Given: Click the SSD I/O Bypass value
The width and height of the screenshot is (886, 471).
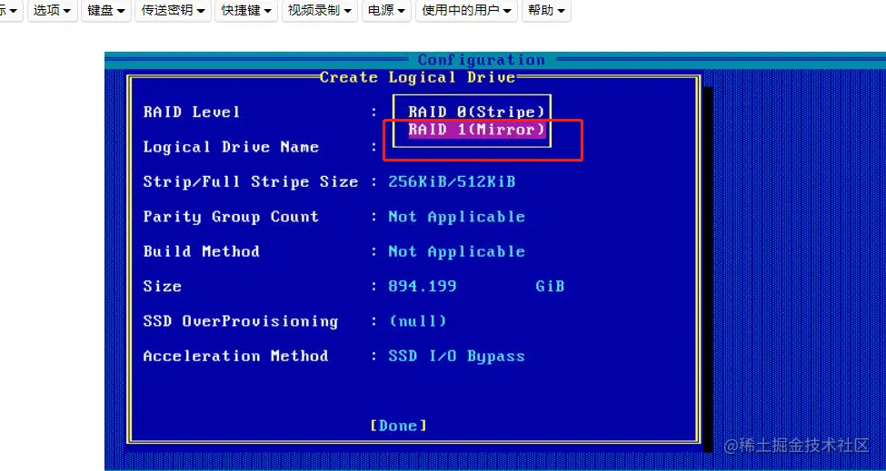Looking at the screenshot, I should point(456,357).
